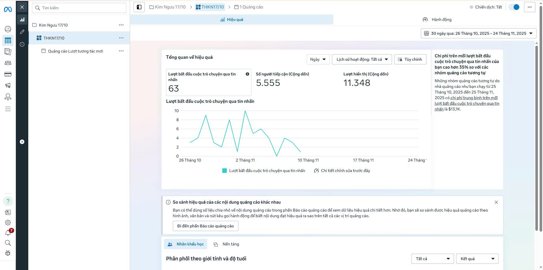
Task: Click the teal chart legend swatch
Action: click(x=225, y=171)
